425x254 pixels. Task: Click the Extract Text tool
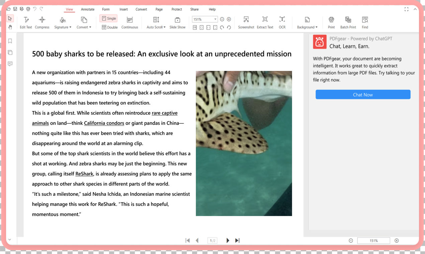click(x=265, y=23)
